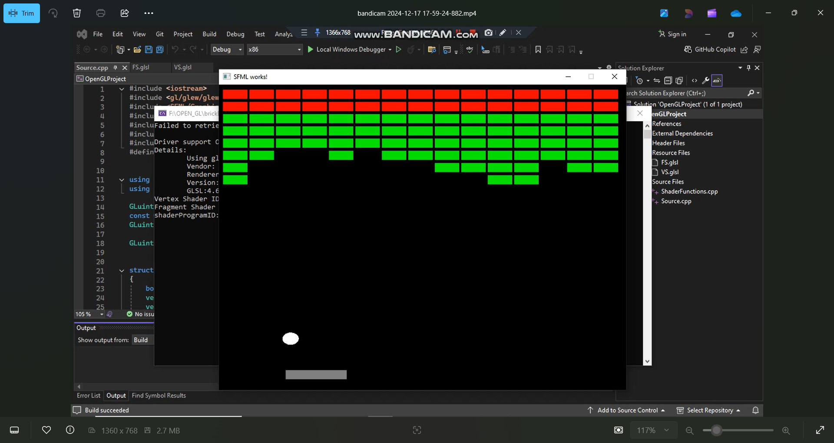The image size is (834, 443).
Task: Rotate the media with the rotate icon
Action: pos(53,13)
